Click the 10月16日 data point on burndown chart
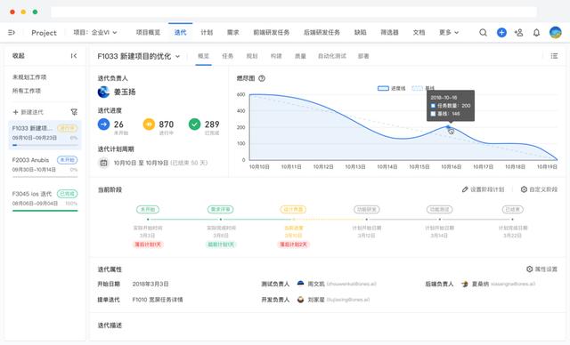The image size is (570, 345). [449, 126]
